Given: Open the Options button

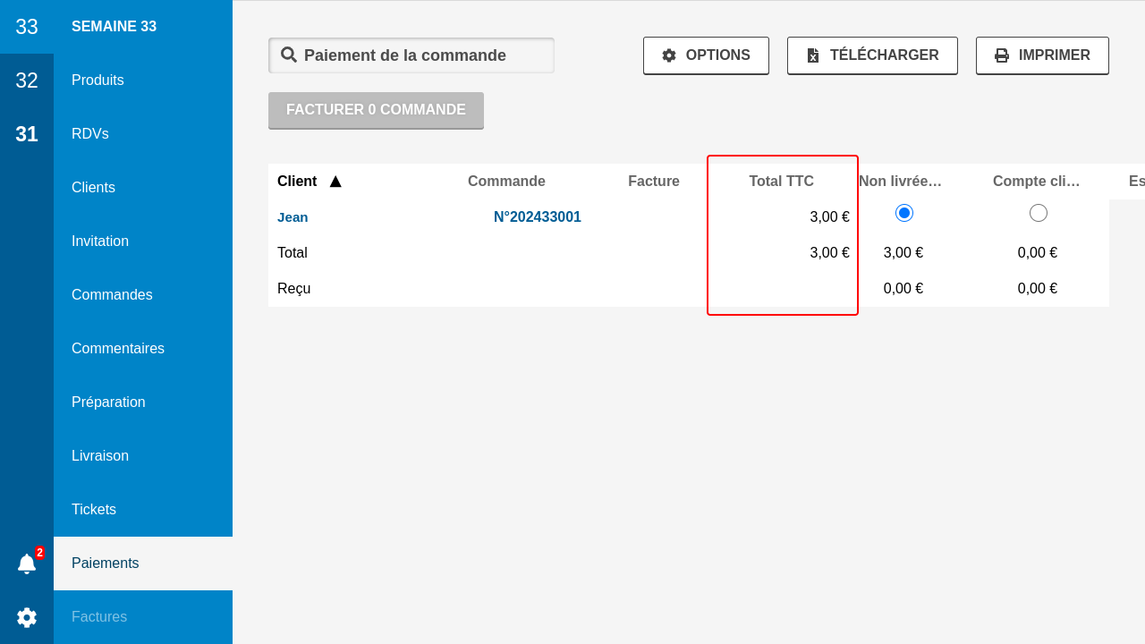Looking at the screenshot, I should [x=706, y=55].
